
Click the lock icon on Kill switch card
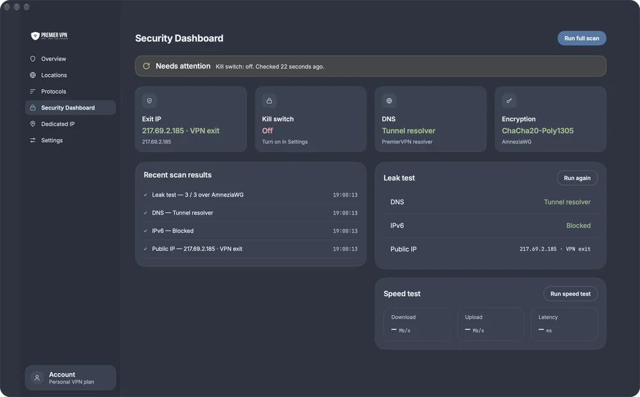coord(269,101)
